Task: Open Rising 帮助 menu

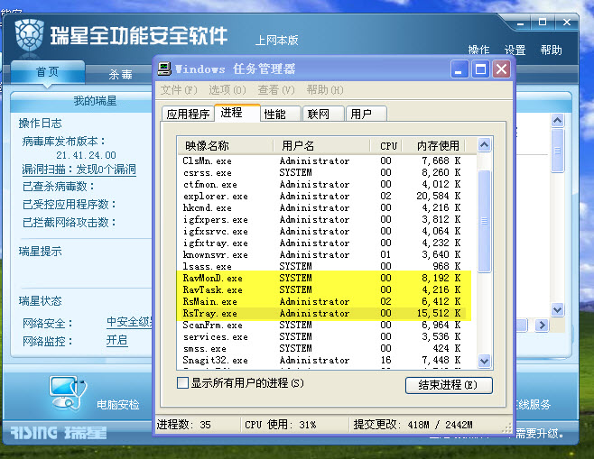Action: (x=551, y=50)
